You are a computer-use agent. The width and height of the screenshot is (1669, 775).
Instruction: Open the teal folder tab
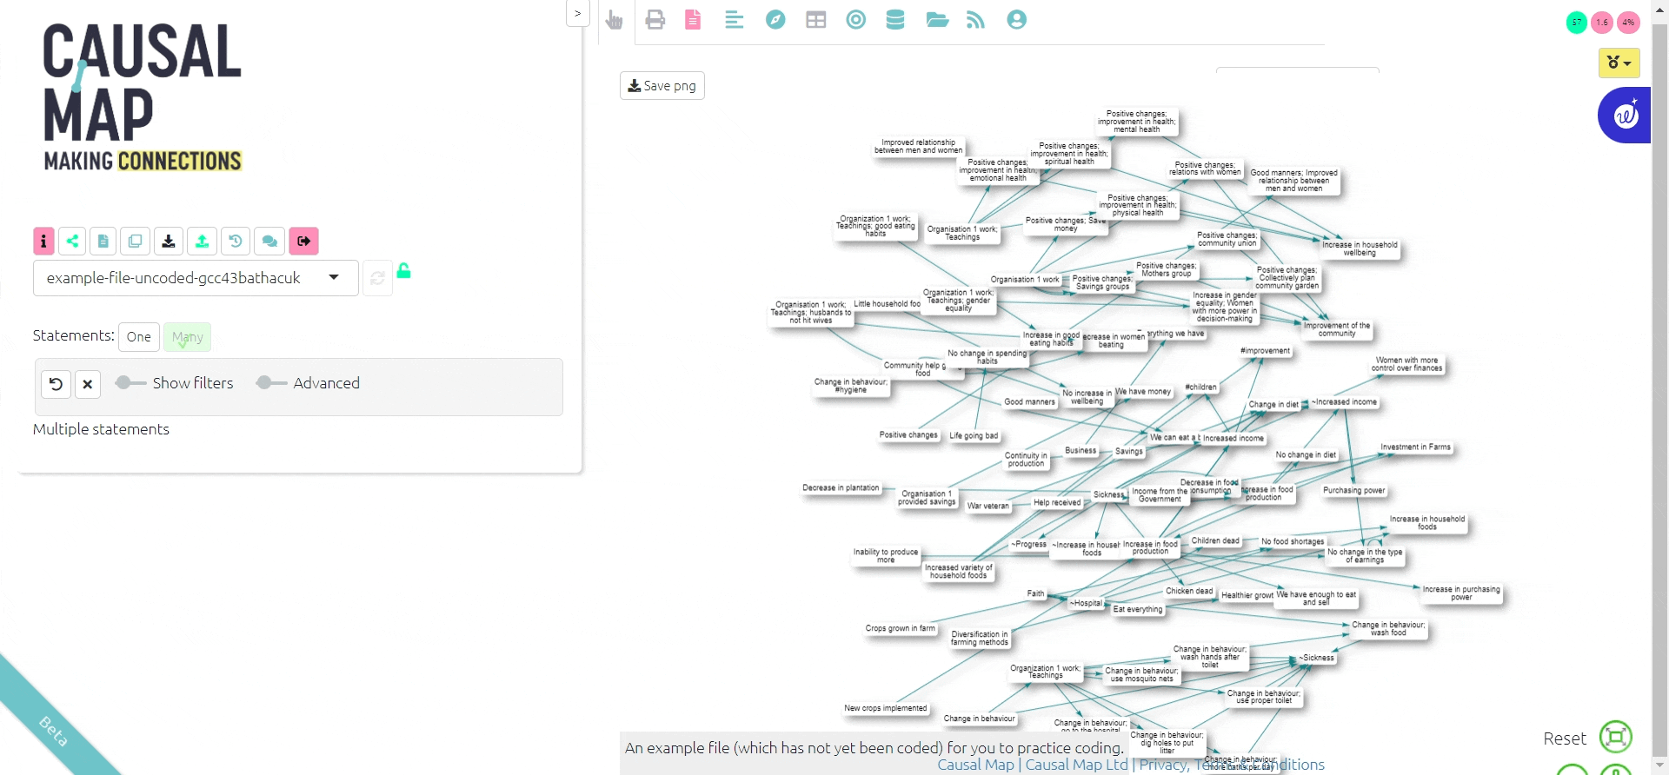(937, 20)
